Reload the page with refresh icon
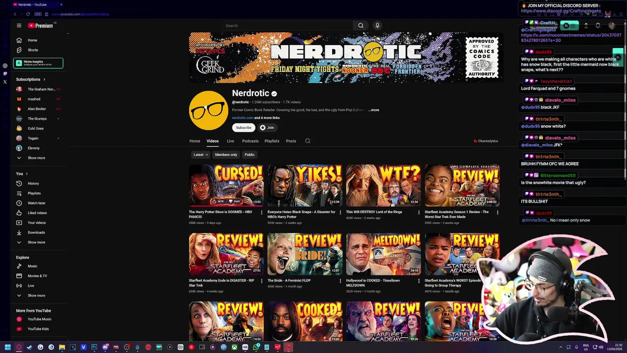627x353 pixels. click(27, 14)
